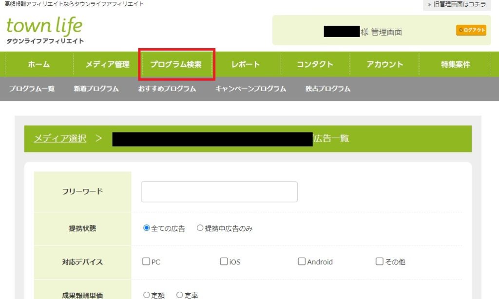Check the iOS device checkbox

(224, 262)
